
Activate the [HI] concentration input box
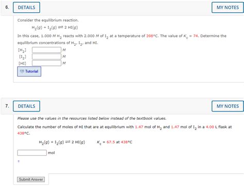pos(46,63)
